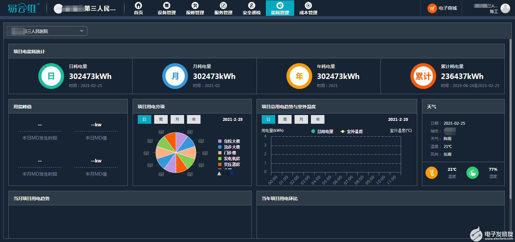This screenshot has height=242, width=515.
Task: Toggle 急诊大楼 legend swatch
Action: click(x=220, y=147)
